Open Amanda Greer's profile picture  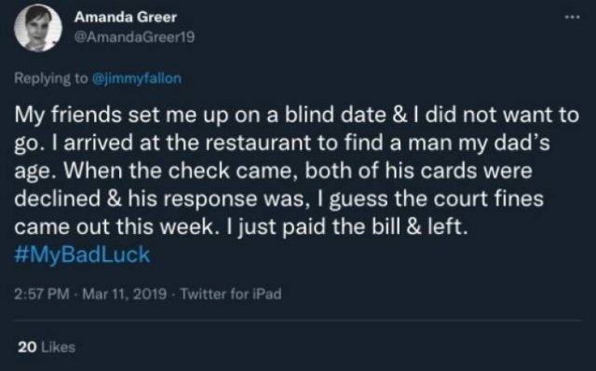click(x=38, y=28)
